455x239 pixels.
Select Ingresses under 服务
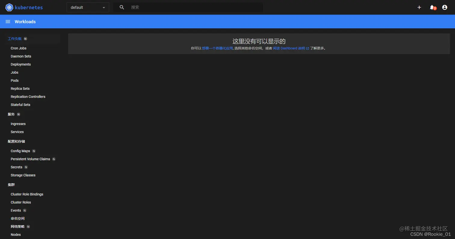18,124
